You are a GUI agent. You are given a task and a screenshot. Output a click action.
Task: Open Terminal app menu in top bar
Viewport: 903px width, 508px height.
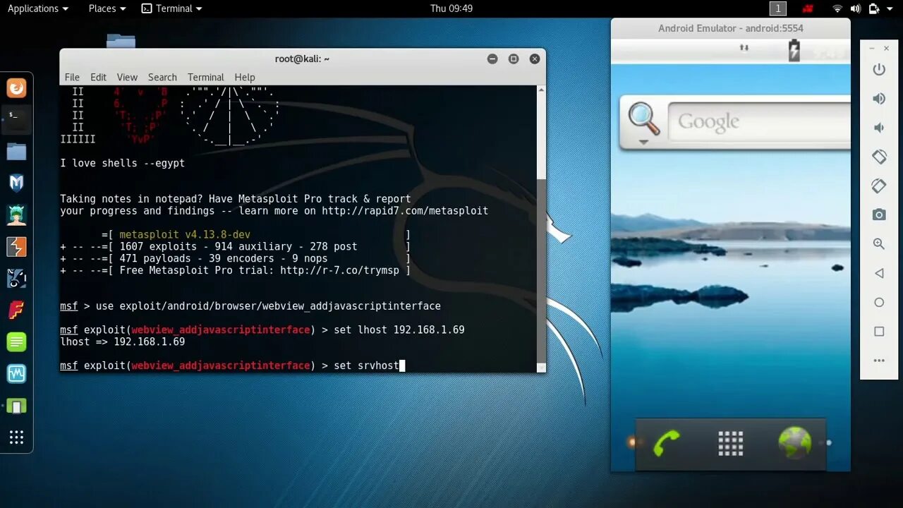pos(172,8)
